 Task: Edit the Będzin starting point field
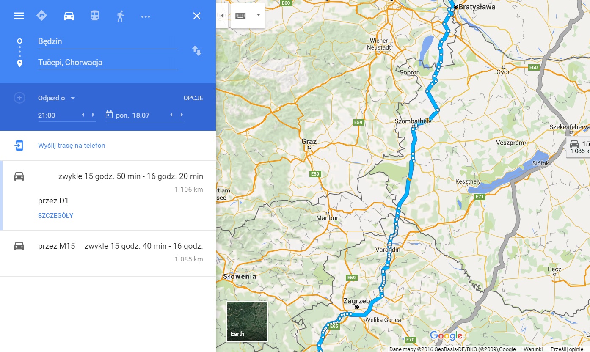[108, 41]
